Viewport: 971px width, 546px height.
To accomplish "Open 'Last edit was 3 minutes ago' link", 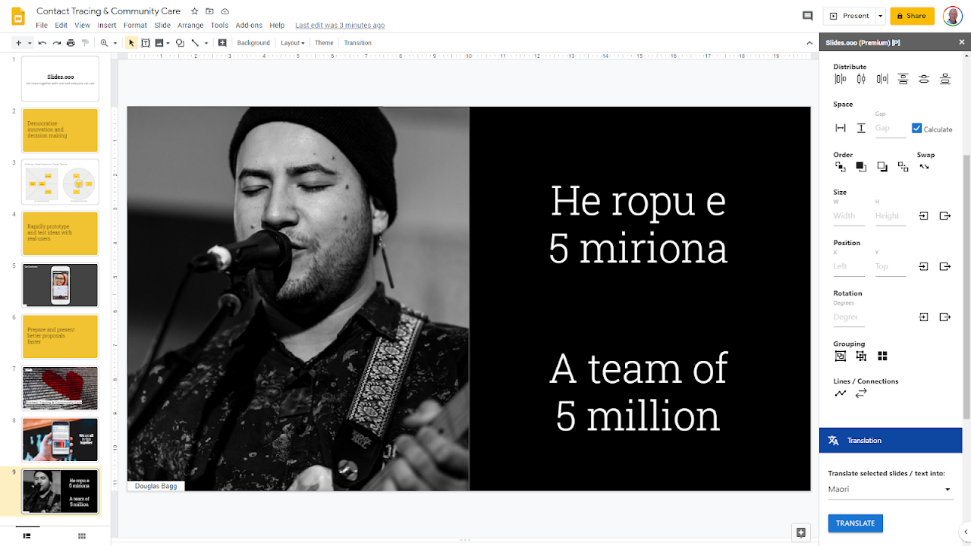I will [x=340, y=25].
